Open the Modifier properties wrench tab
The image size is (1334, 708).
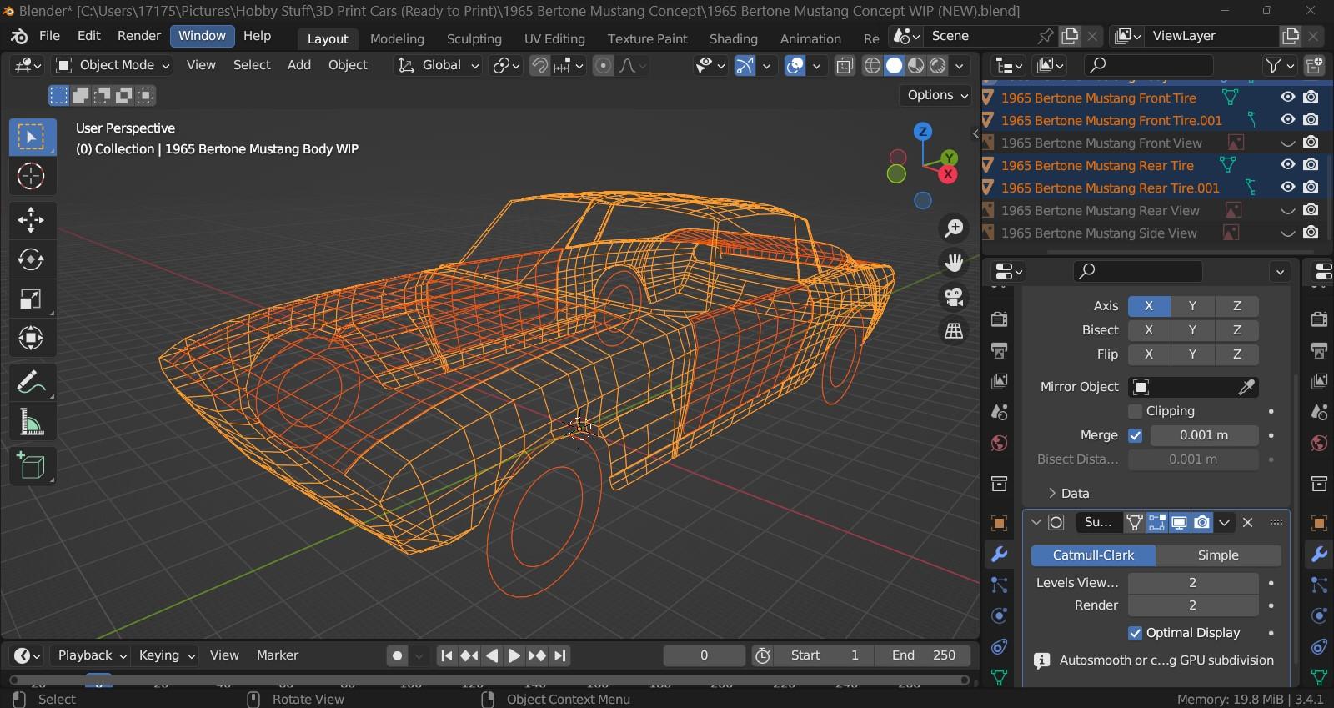click(999, 554)
